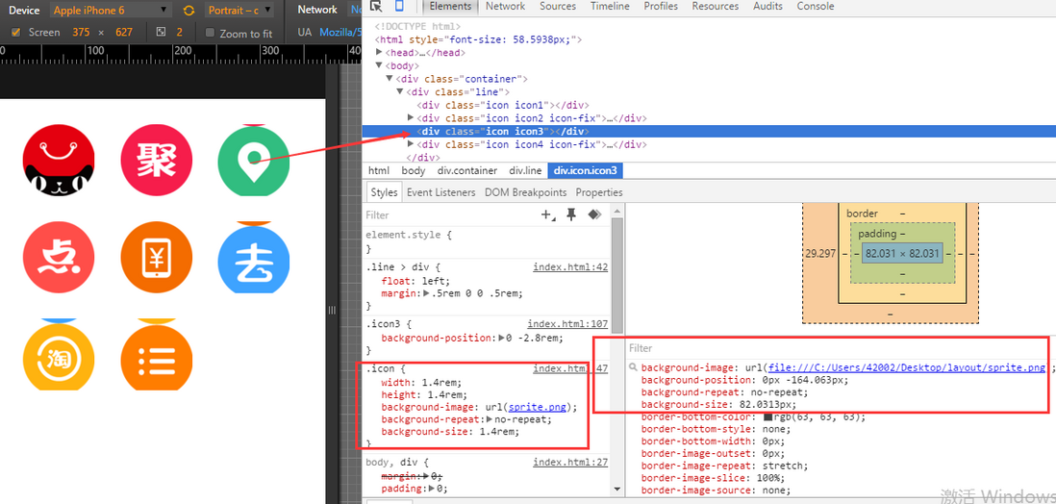Click div.line in the breadcrumb bar
1056x504 pixels.
click(x=525, y=171)
